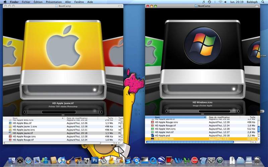Viewport: 268px width, 167px height.
Task: Open Finder from the Dock
Action: pos(12,161)
